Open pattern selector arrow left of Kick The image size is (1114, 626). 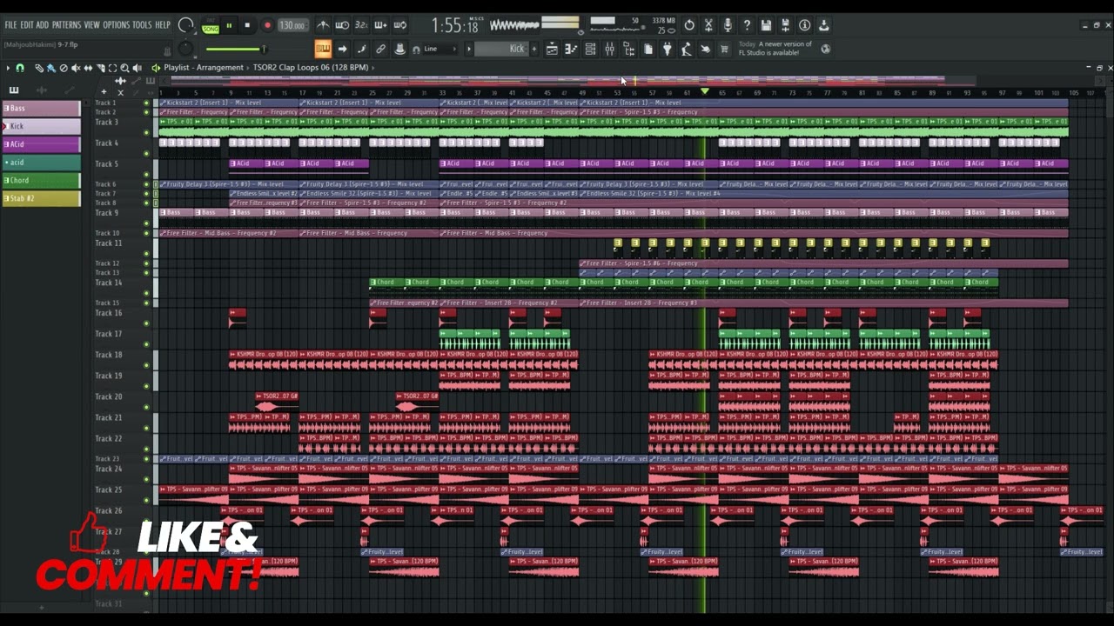click(469, 49)
